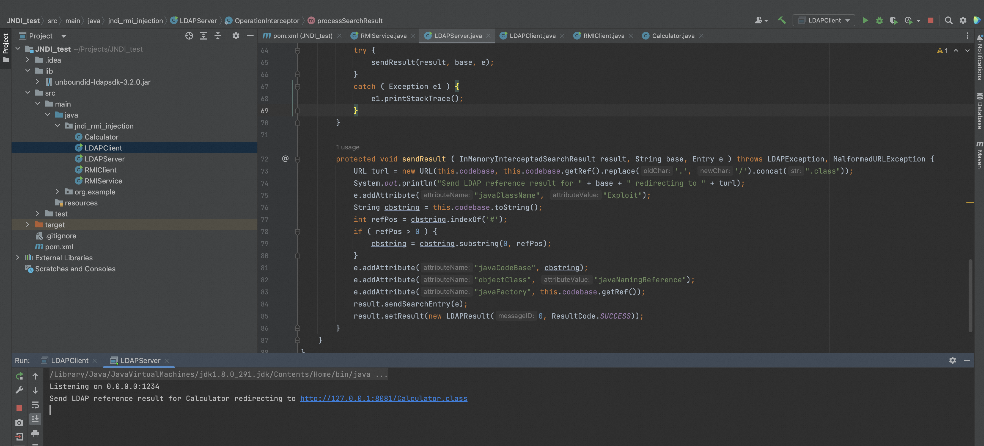Stop process with red square in Run panel

(19, 408)
